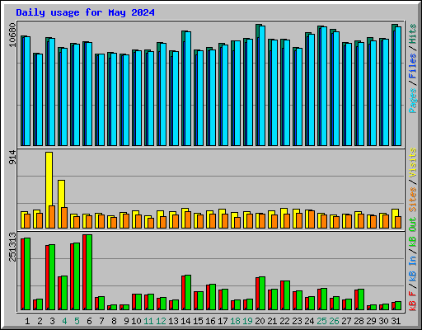Click the Hits legend label

(x=413, y=34)
